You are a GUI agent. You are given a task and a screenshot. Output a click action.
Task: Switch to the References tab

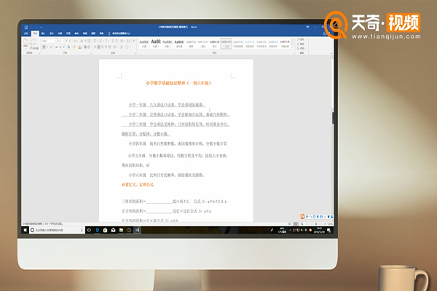tap(68, 33)
